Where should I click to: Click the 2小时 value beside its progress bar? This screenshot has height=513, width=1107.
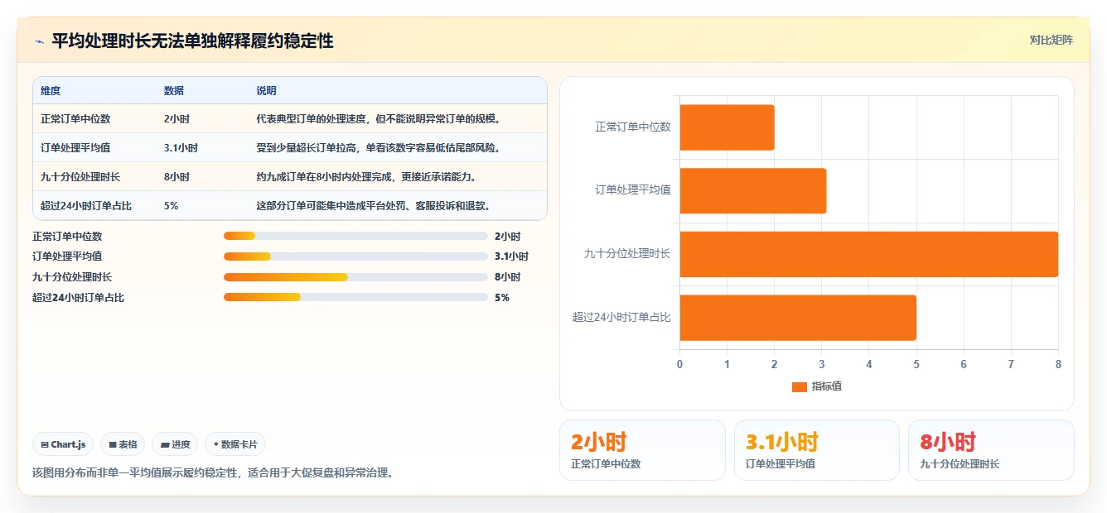pyautogui.click(x=507, y=237)
